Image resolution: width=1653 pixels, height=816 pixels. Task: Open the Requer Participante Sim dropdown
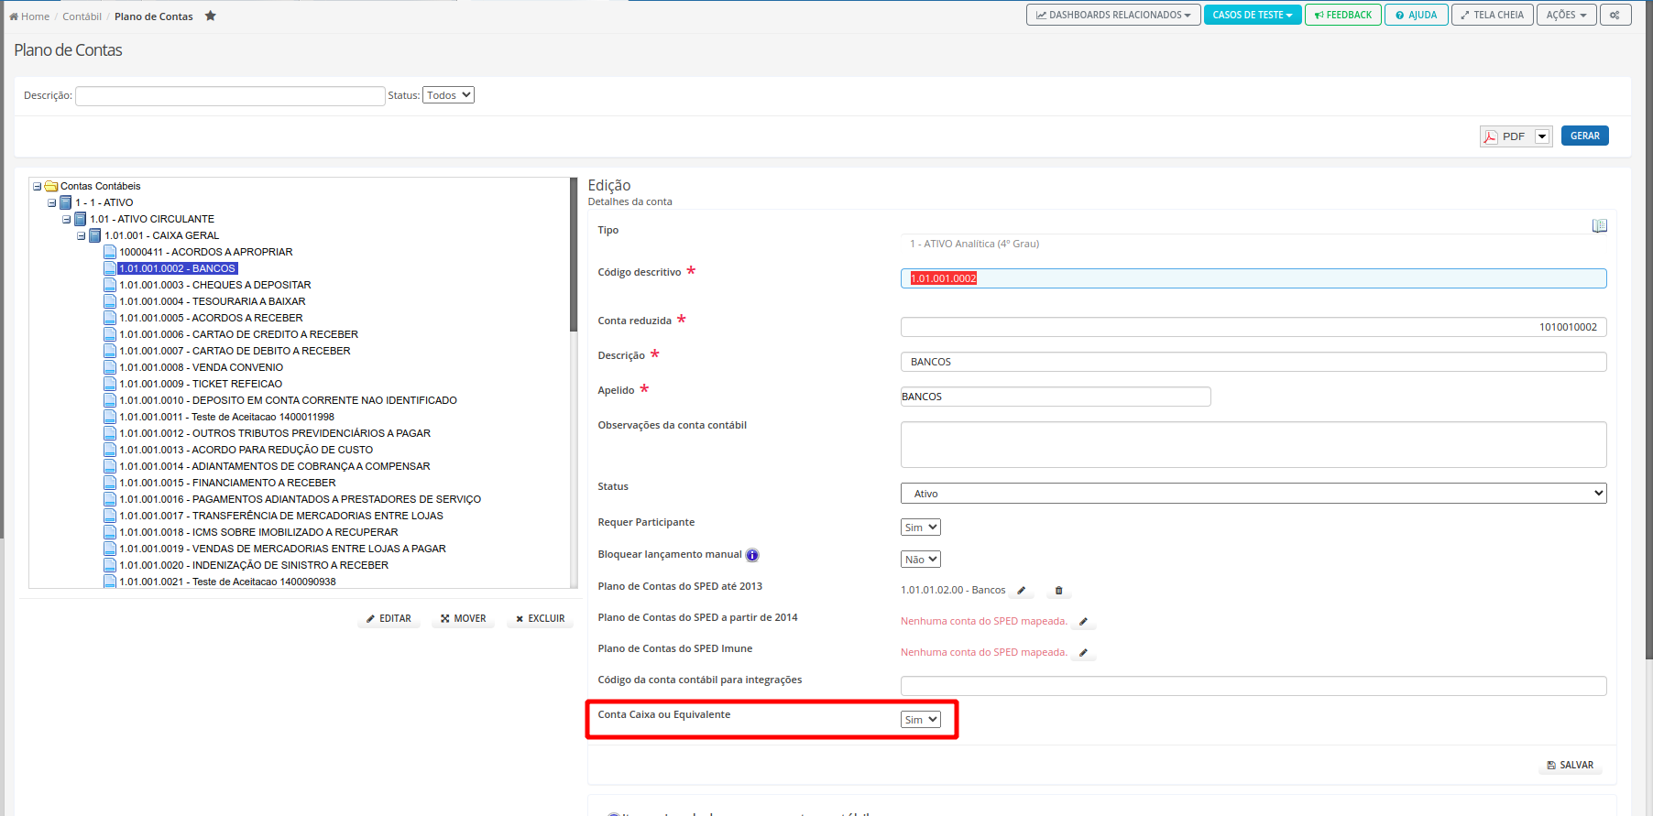point(920,528)
